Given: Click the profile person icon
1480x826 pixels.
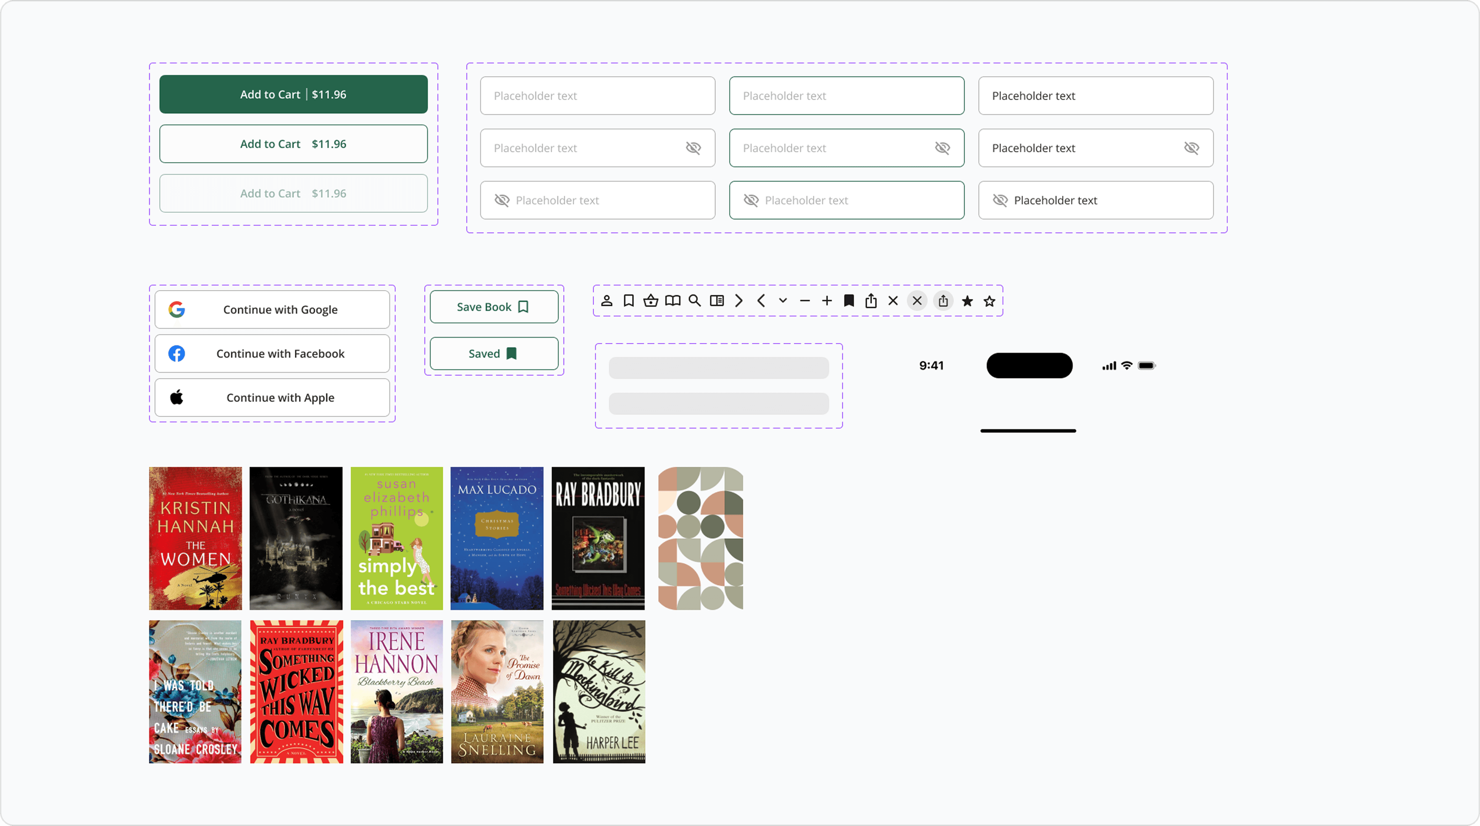Looking at the screenshot, I should point(607,301).
